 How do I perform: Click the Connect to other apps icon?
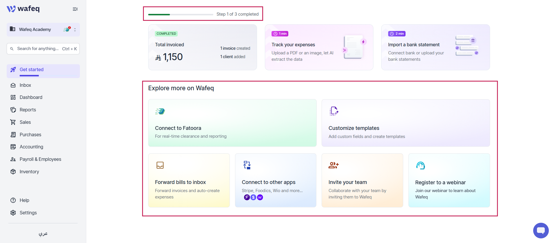click(x=247, y=165)
